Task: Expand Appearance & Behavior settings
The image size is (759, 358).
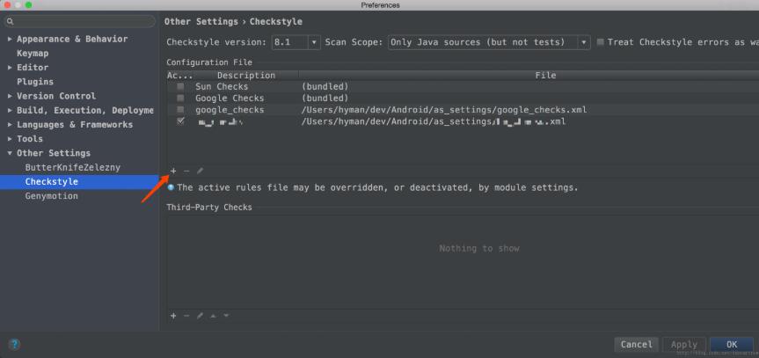Action: point(10,40)
